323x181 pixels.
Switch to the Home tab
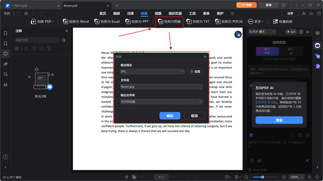point(103,14)
